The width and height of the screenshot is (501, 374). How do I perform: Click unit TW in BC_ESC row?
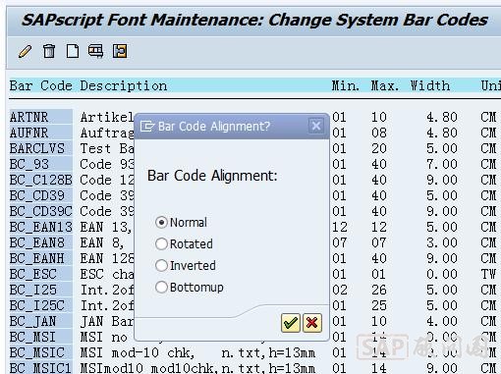[488, 274]
